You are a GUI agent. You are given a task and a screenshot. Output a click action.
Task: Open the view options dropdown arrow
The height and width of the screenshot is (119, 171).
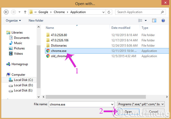145,20
